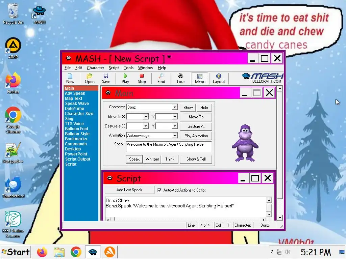Open the Character menu
This screenshot has width=346, height=259.
(95, 68)
